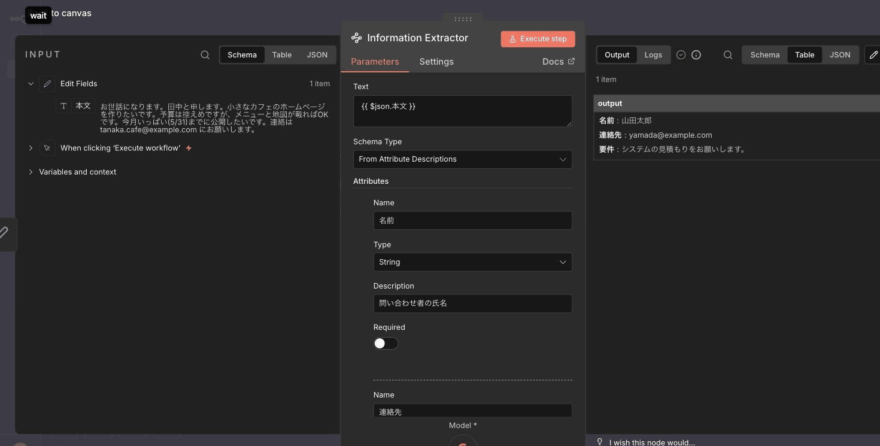Collapse the Edit Fields section
This screenshot has width=880, height=446.
pyautogui.click(x=31, y=84)
